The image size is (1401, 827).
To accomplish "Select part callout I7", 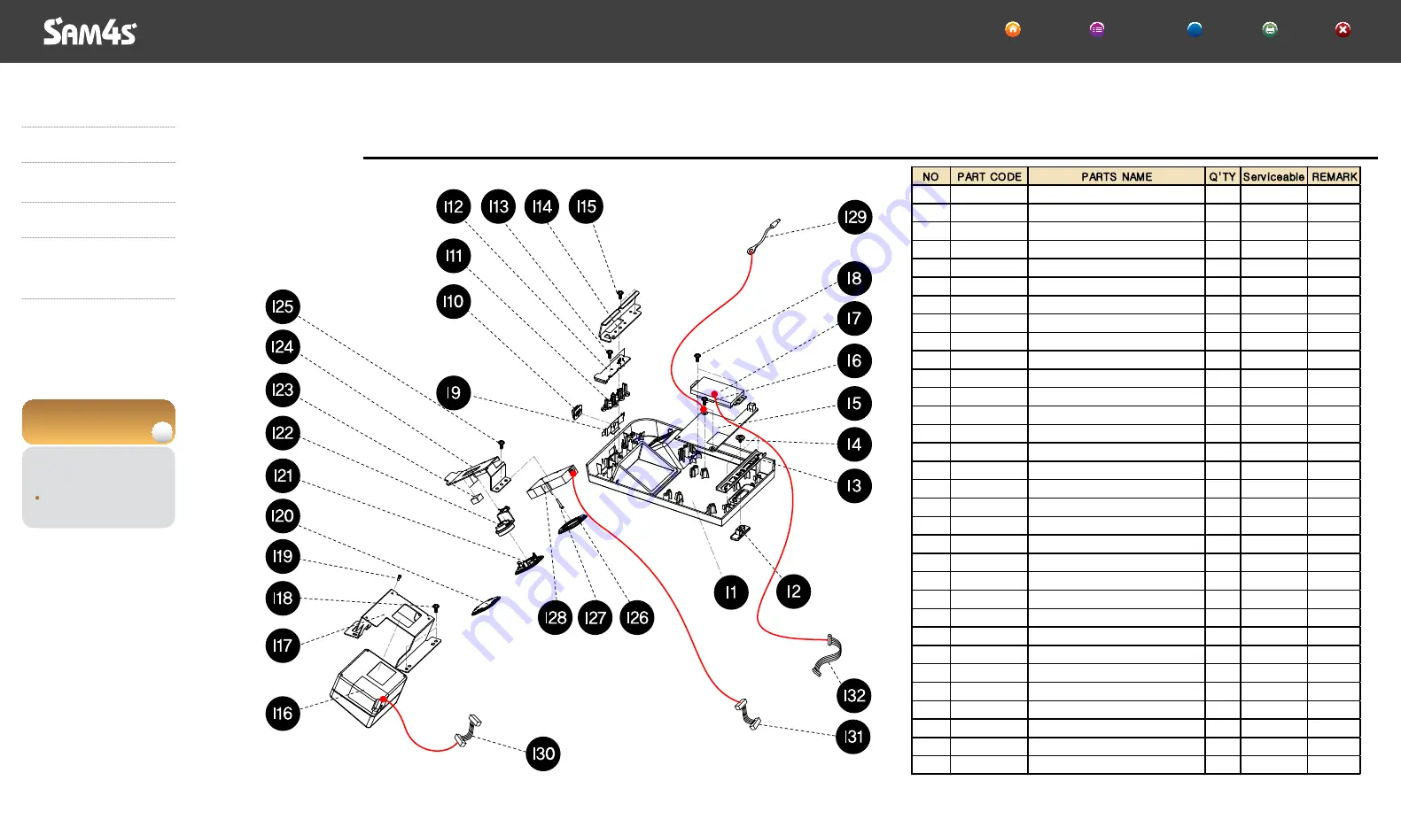I will (854, 319).
